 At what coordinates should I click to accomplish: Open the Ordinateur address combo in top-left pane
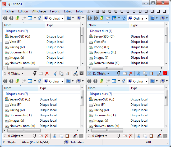pos(62,18)
